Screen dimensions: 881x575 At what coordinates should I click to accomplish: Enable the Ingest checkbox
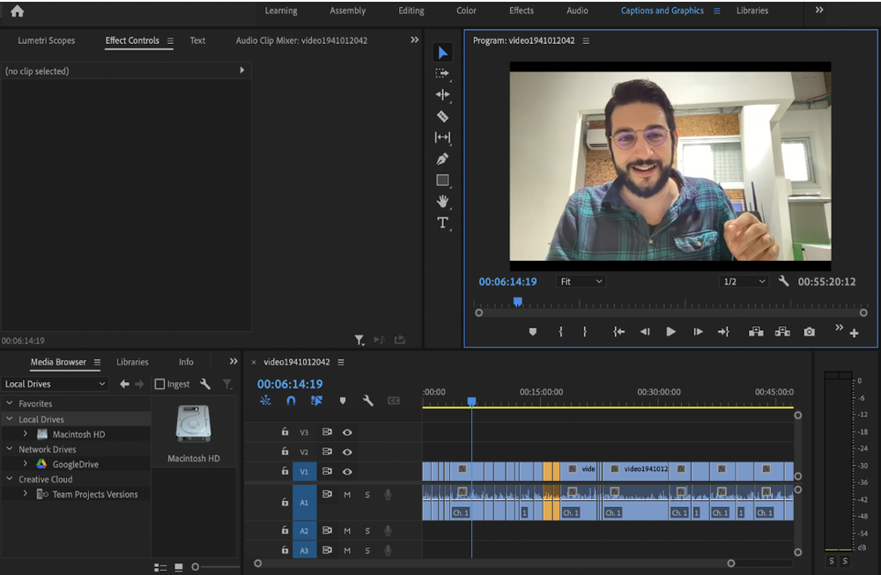[x=160, y=384]
